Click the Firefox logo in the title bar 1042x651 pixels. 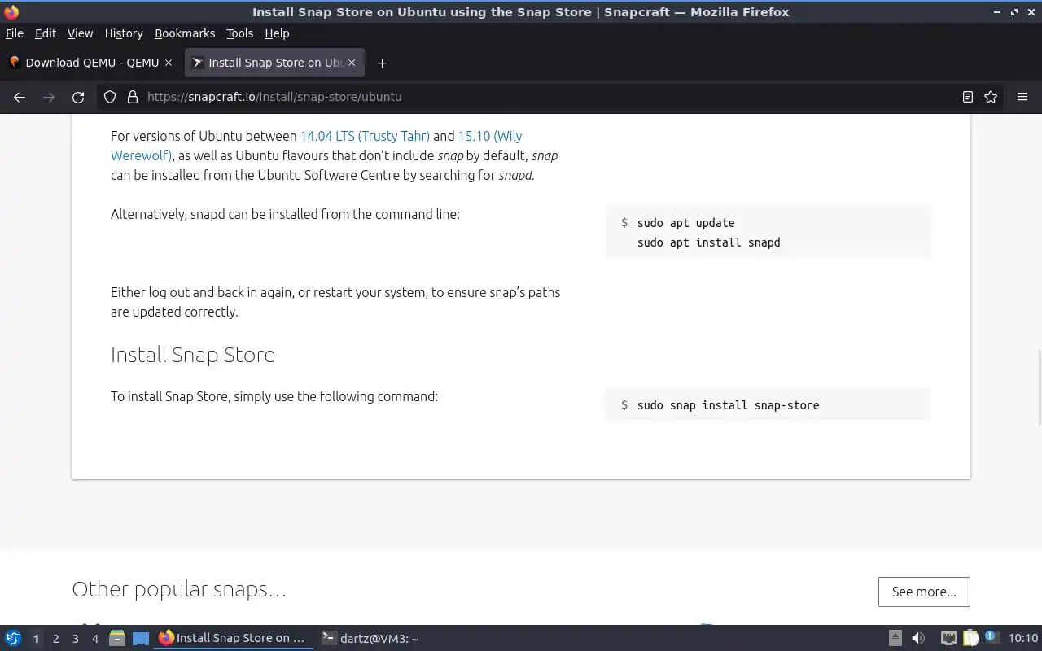click(x=11, y=12)
